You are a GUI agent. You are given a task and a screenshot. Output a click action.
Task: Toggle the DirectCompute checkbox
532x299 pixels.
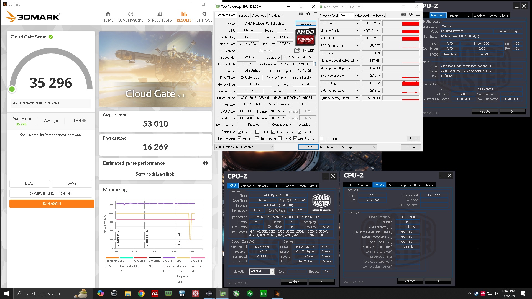click(273, 132)
